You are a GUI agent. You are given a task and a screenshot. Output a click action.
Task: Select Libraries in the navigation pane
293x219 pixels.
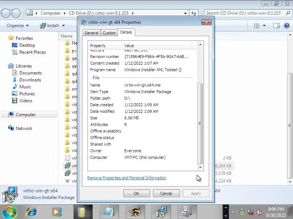click(24, 66)
